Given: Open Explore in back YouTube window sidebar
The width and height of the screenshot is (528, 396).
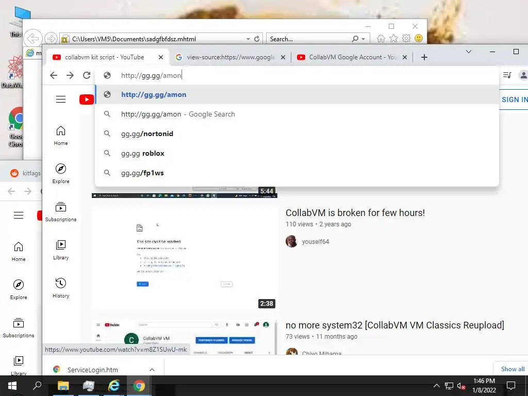Looking at the screenshot, I should pos(19,290).
